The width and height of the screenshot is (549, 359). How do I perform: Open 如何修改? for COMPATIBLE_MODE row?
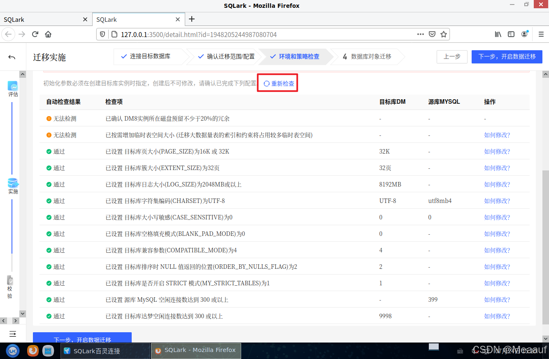coord(497,250)
